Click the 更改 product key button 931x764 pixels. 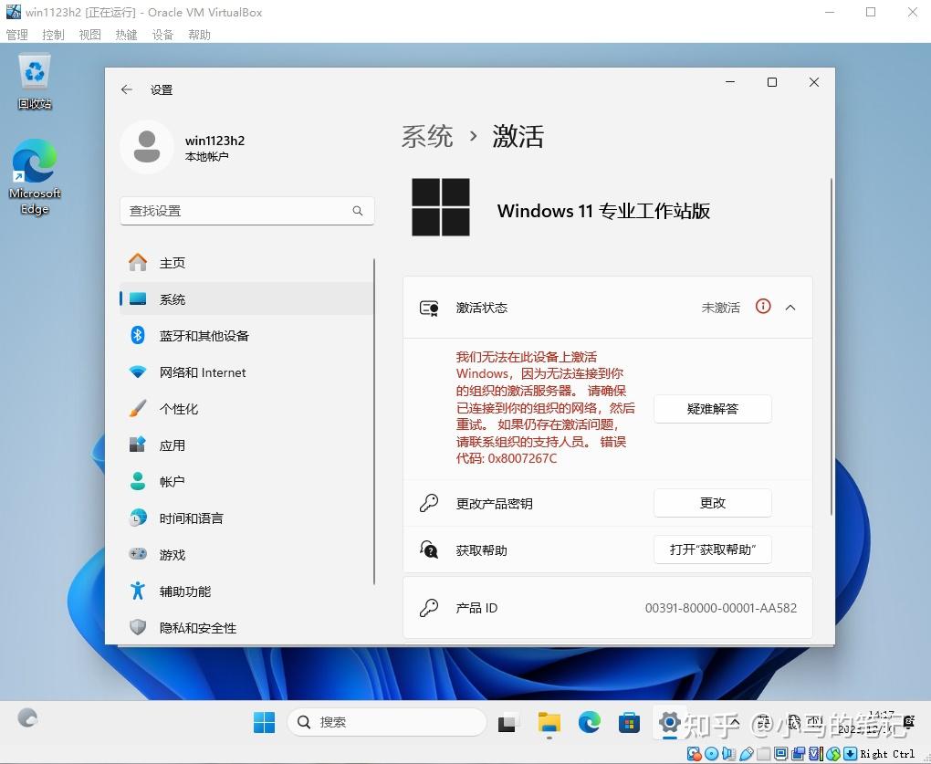[712, 503]
